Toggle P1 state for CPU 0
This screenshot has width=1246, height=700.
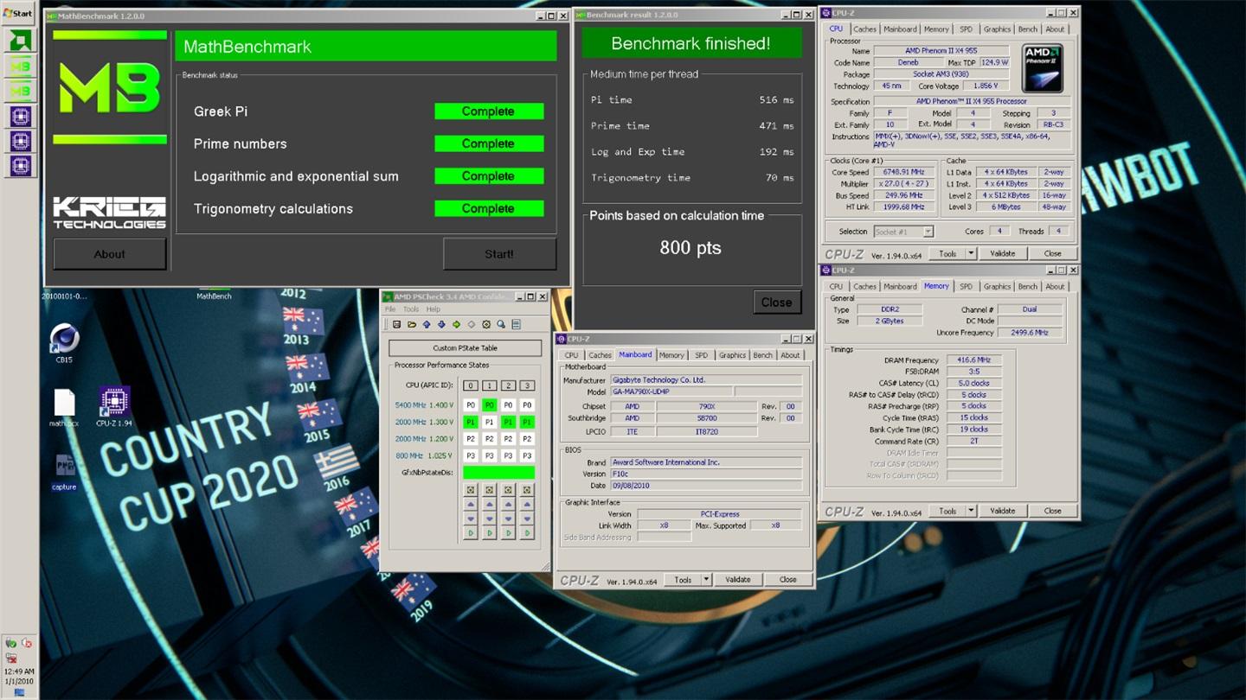click(x=471, y=422)
